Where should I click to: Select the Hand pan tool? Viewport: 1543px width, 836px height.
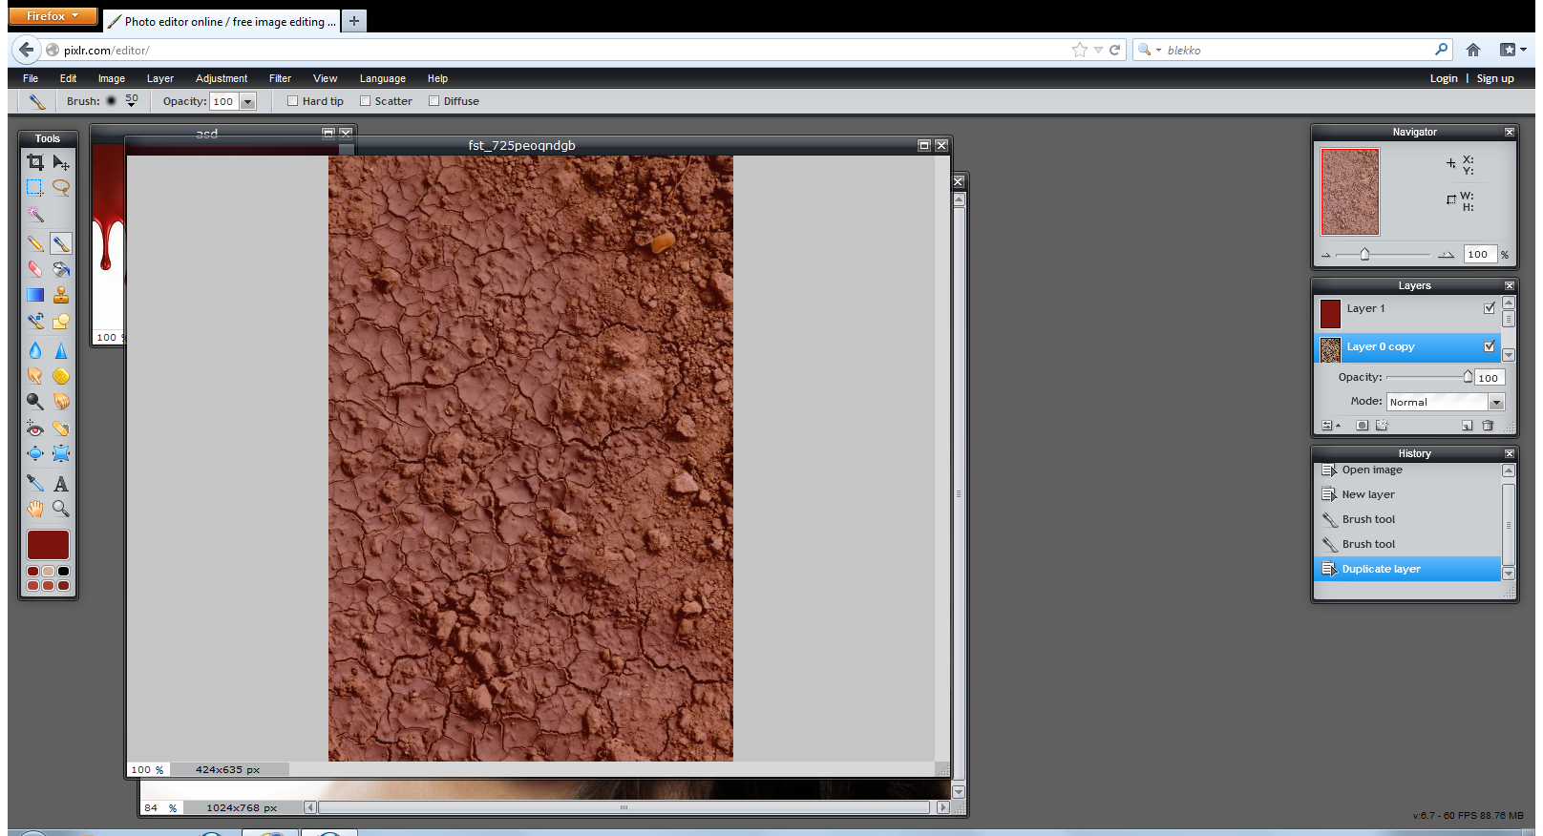(35, 509)
